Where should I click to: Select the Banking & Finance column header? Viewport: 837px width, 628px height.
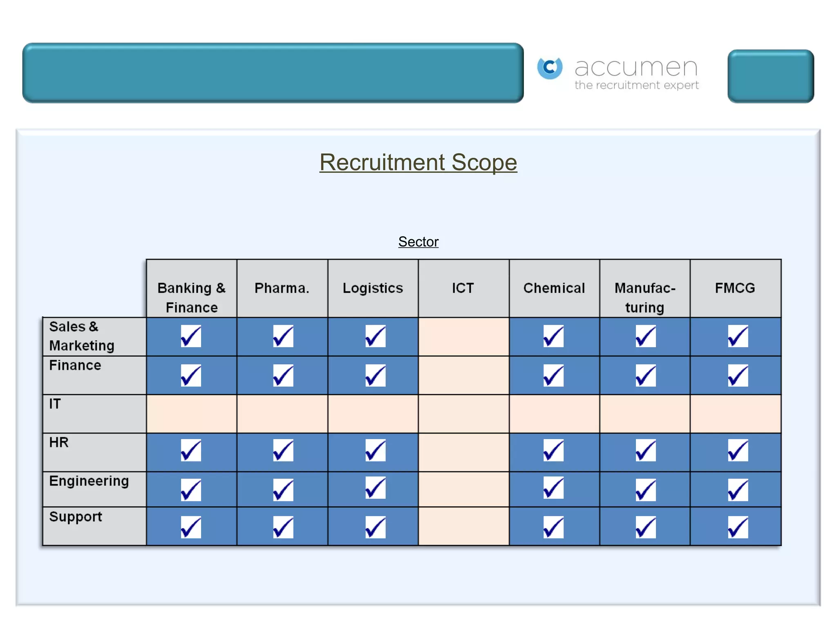[x=192, y=289]
